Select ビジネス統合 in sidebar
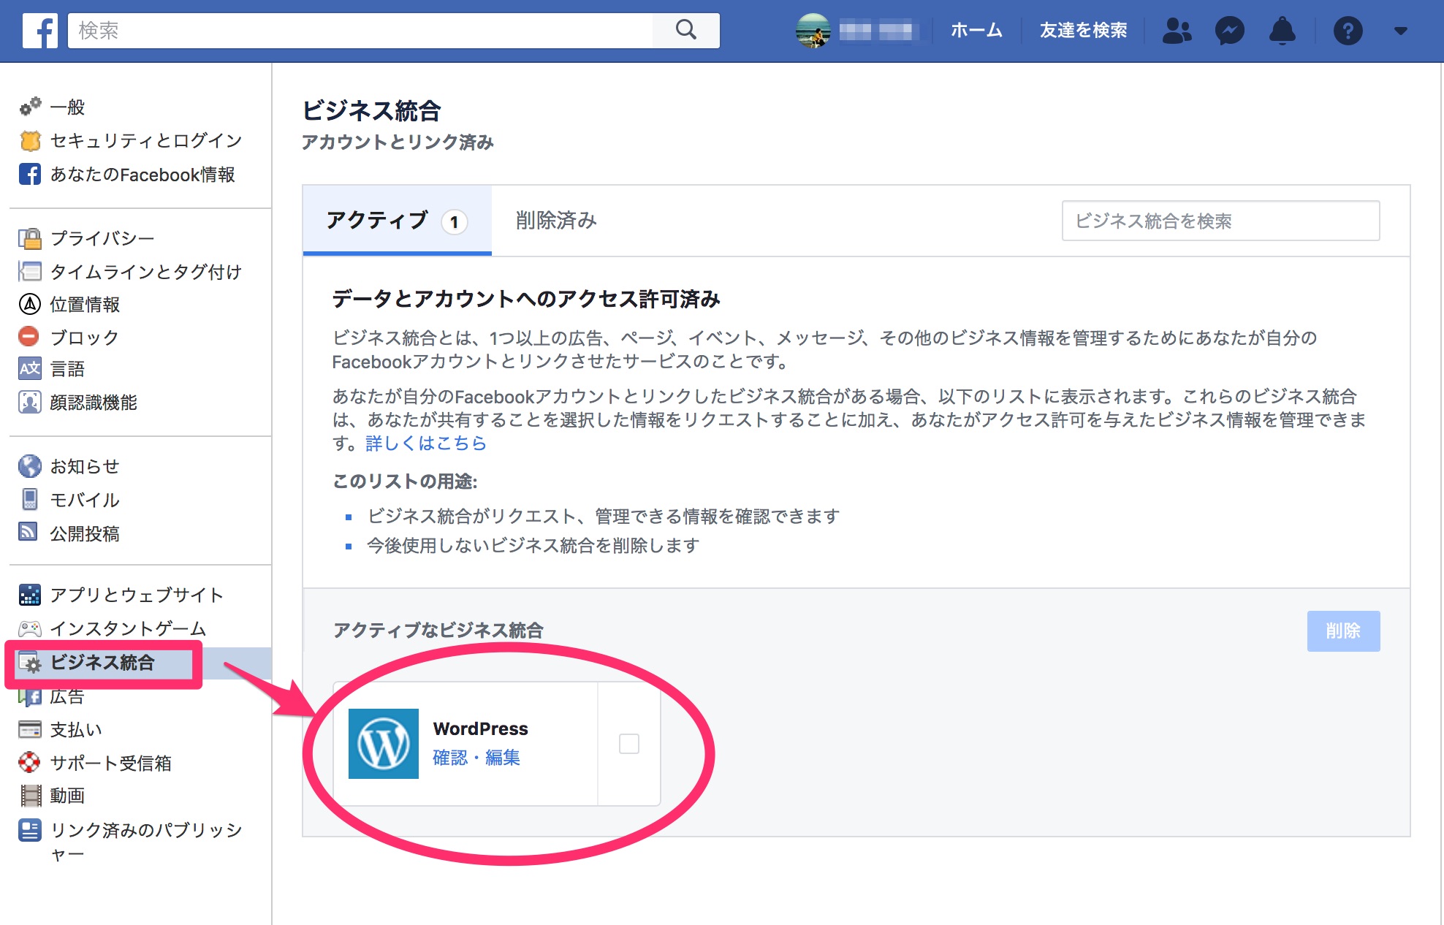Screen dimensions: 1444x925 click(x=102, y=663)
